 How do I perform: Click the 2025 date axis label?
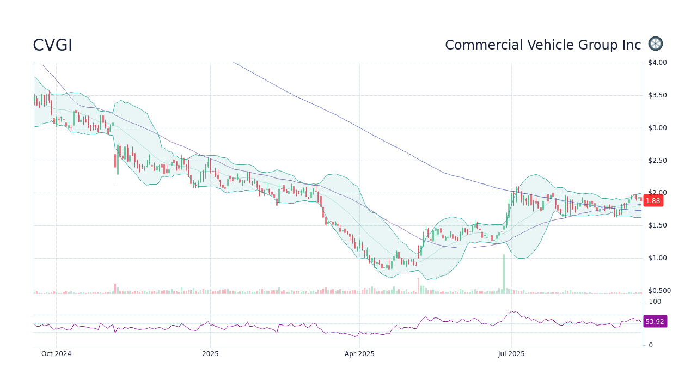pyautogui.click(x=210, y=354)
